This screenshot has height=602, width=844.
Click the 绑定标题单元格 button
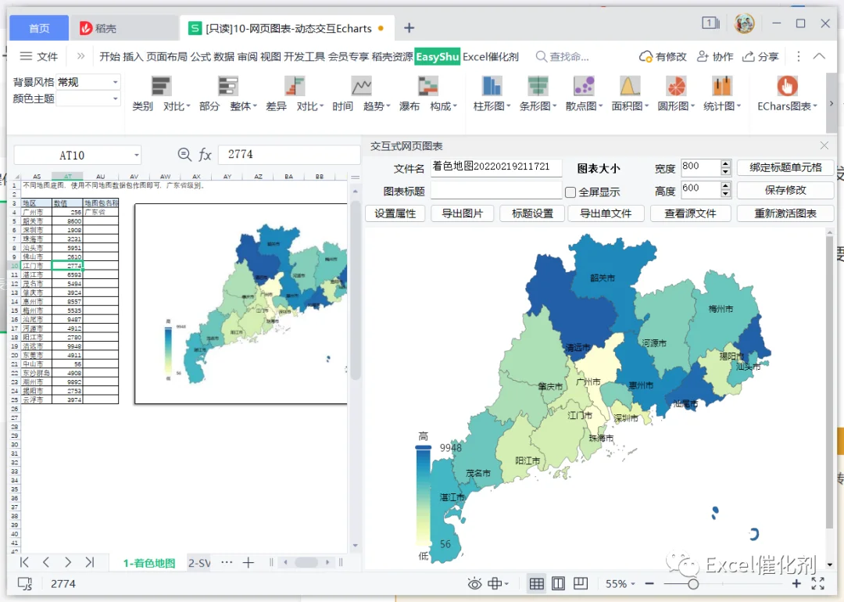pos(785,167)
